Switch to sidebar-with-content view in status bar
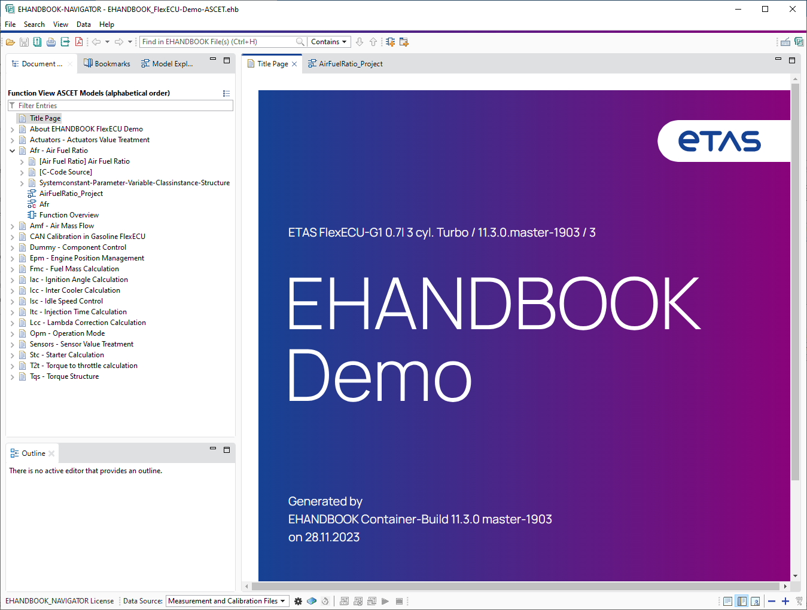 coord(742,601)
